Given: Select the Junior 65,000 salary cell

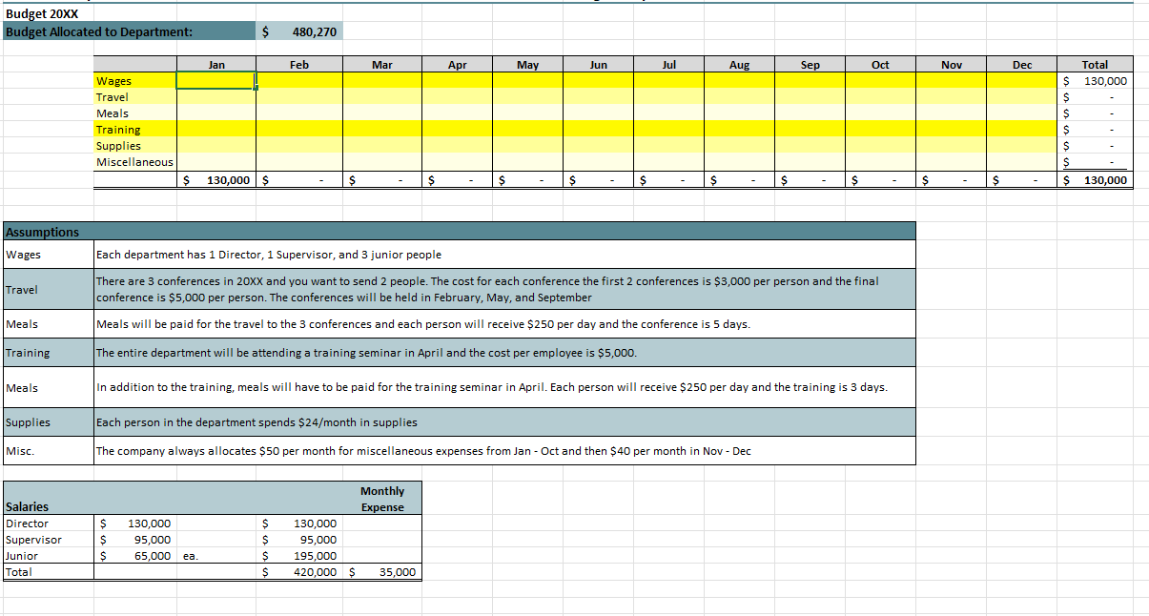Looking at the screenshot, I should (x=135, y=556).
